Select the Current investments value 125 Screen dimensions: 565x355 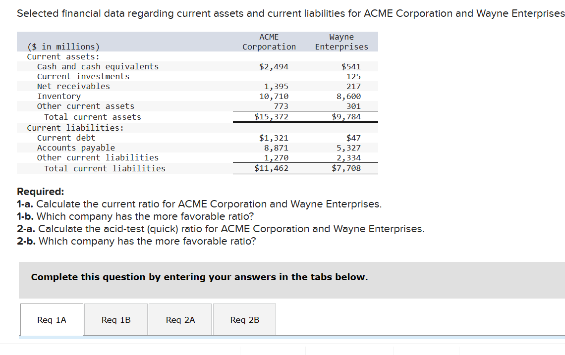pyautogui.click(x=354, y=76)
